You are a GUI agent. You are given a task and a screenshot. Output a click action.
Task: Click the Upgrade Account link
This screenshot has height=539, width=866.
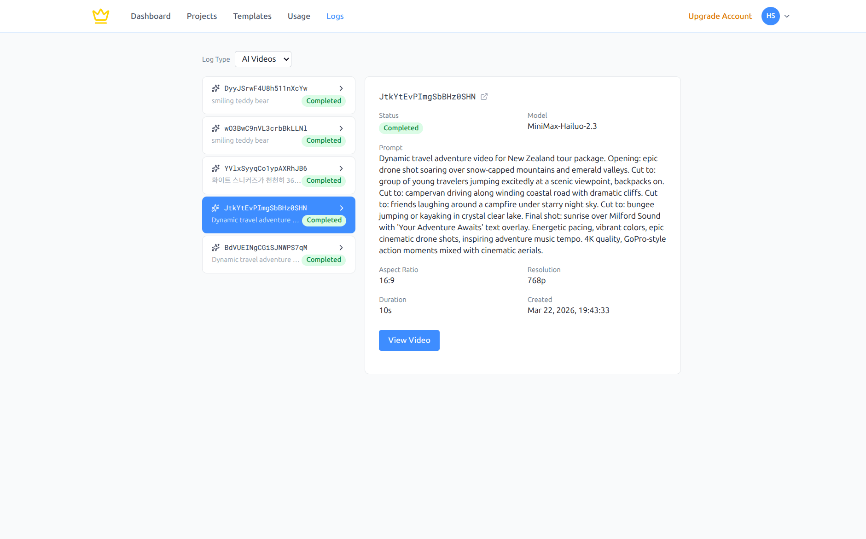coord(720,16)
